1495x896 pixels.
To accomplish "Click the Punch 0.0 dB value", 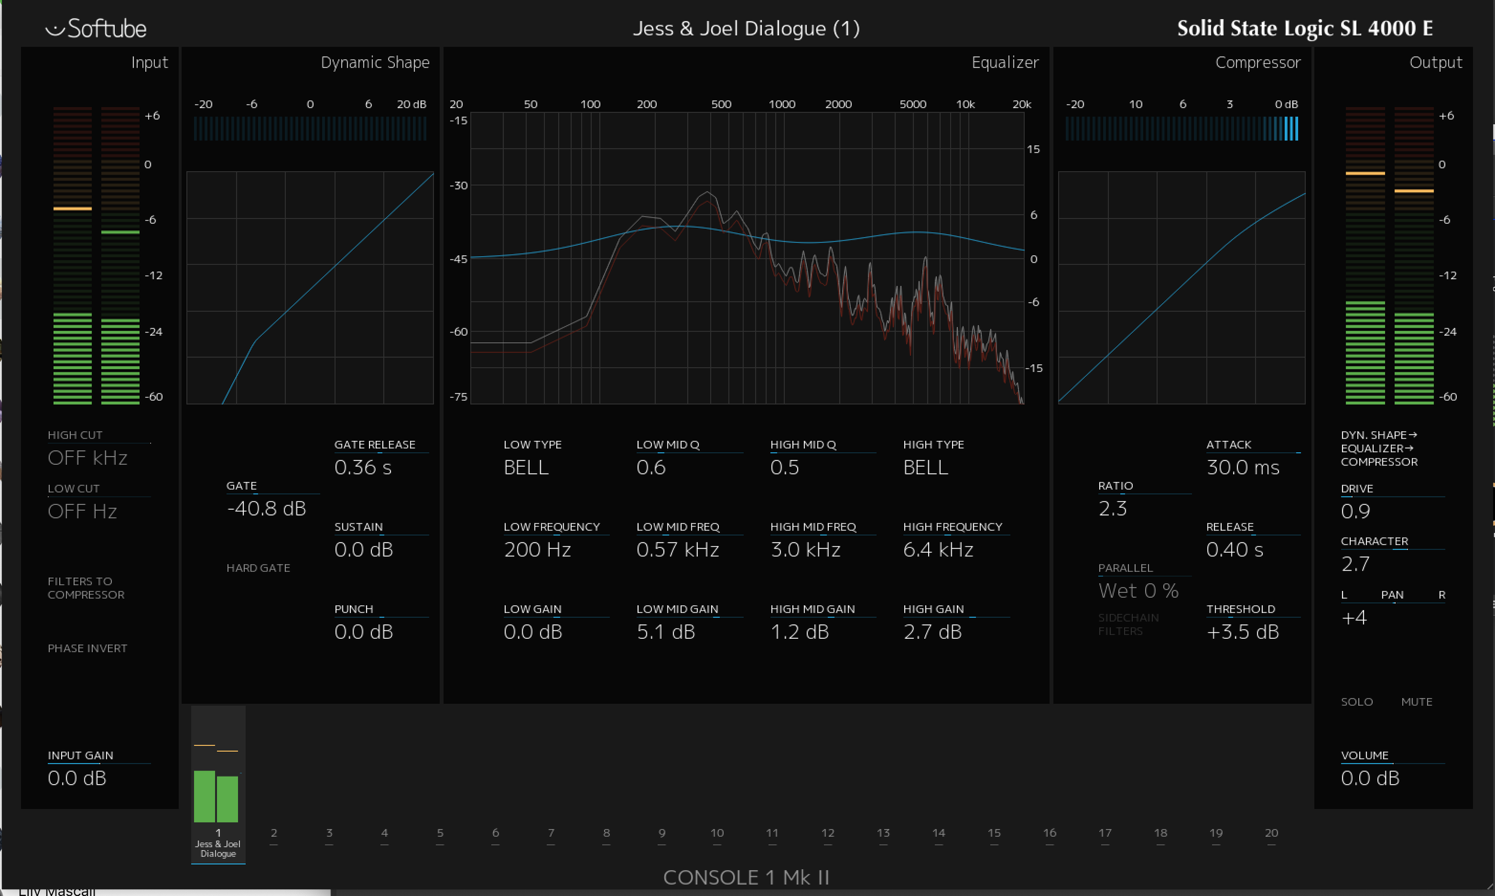I will tap(364, 632).
